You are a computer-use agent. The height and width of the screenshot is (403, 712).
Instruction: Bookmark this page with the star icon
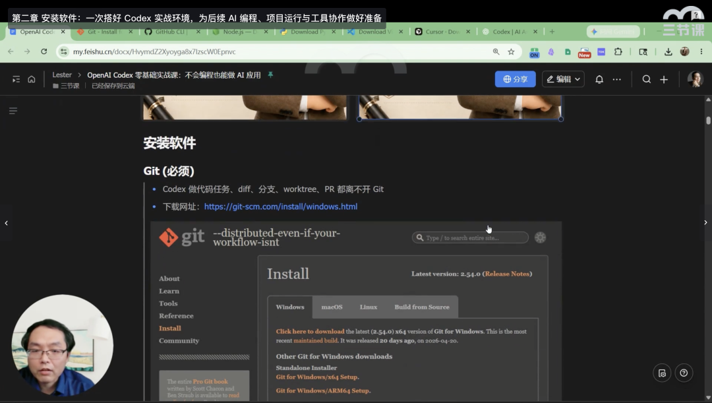tap(512, 52)
